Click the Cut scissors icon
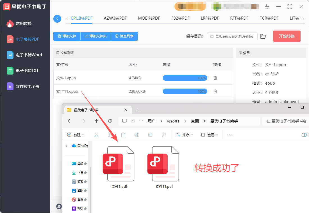Screen dimensions: 309x213 (x=96, y=135)
